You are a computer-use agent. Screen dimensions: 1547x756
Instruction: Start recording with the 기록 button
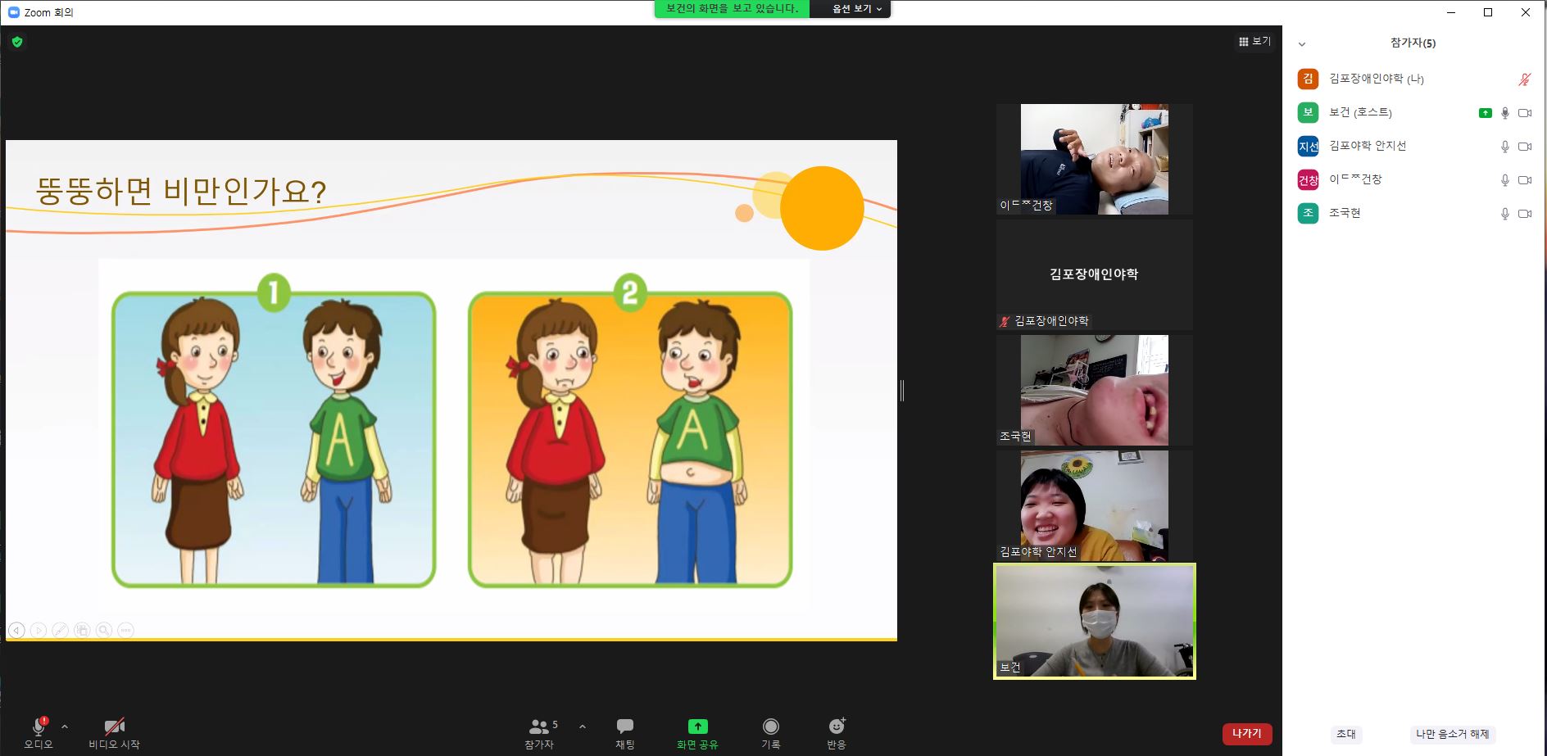coord(771,733)
